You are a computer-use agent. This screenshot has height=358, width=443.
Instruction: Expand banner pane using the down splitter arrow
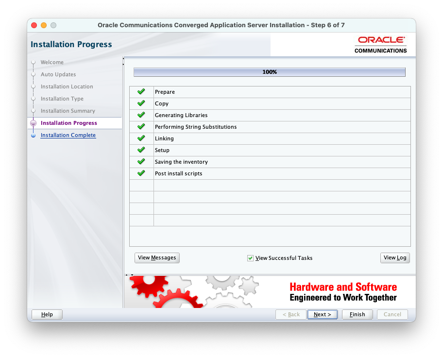[132, 274]
